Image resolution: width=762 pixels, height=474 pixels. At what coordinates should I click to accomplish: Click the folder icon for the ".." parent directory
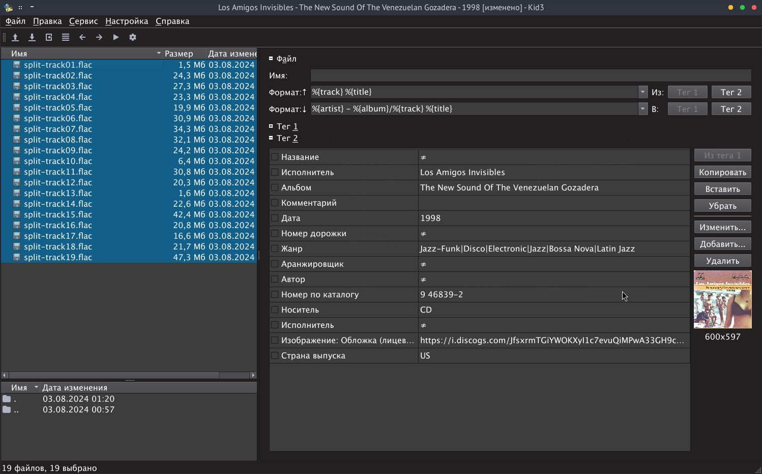pos(7,409)
